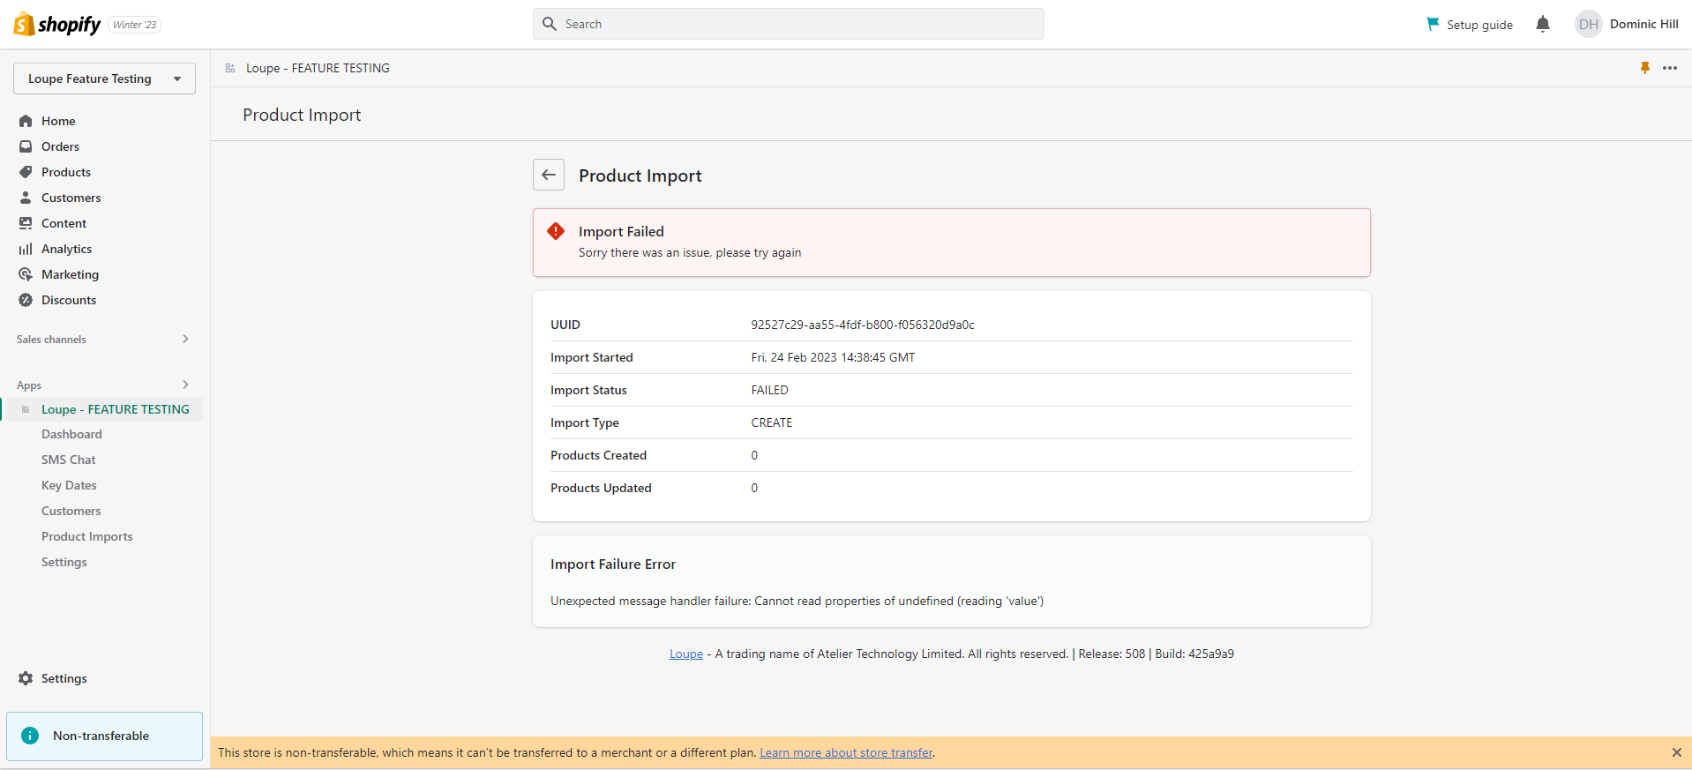Click the Analytics bar chart icon
1692x770 pixels.
coord(26,249)
